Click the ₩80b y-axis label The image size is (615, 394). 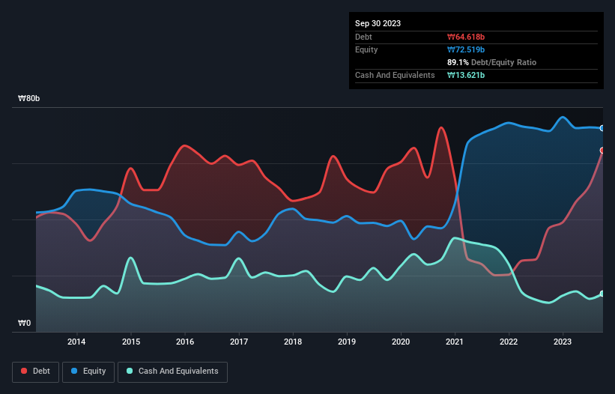pos(29,98)
